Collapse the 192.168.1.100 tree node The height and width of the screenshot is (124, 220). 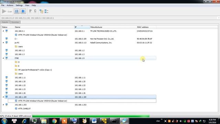[3, 97]
